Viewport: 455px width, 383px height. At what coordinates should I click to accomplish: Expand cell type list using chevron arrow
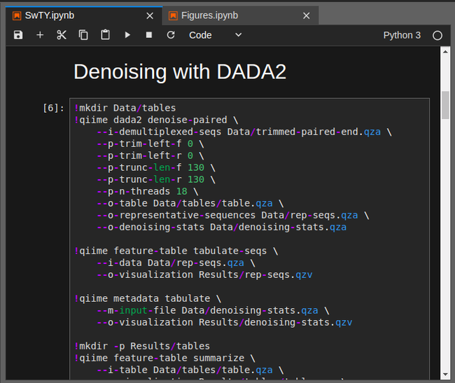238,35
